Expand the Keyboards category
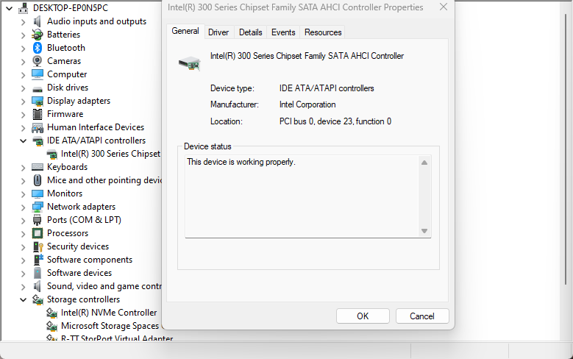573x359 pixels. (x=23, y=168)
